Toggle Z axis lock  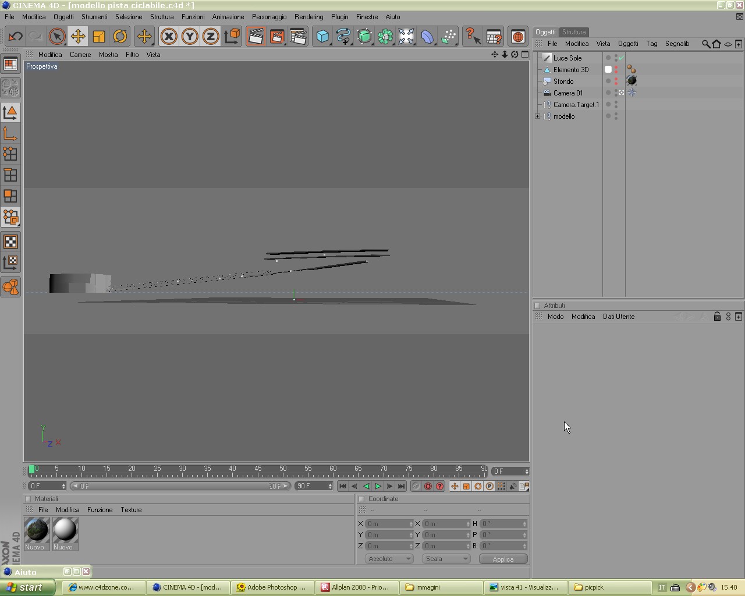tap(211, 37)
